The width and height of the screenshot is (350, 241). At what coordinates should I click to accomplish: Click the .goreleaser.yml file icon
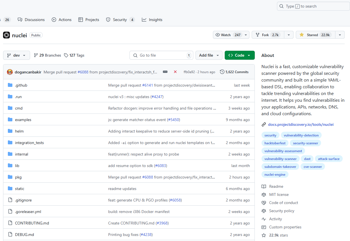[x=10, y=212]
